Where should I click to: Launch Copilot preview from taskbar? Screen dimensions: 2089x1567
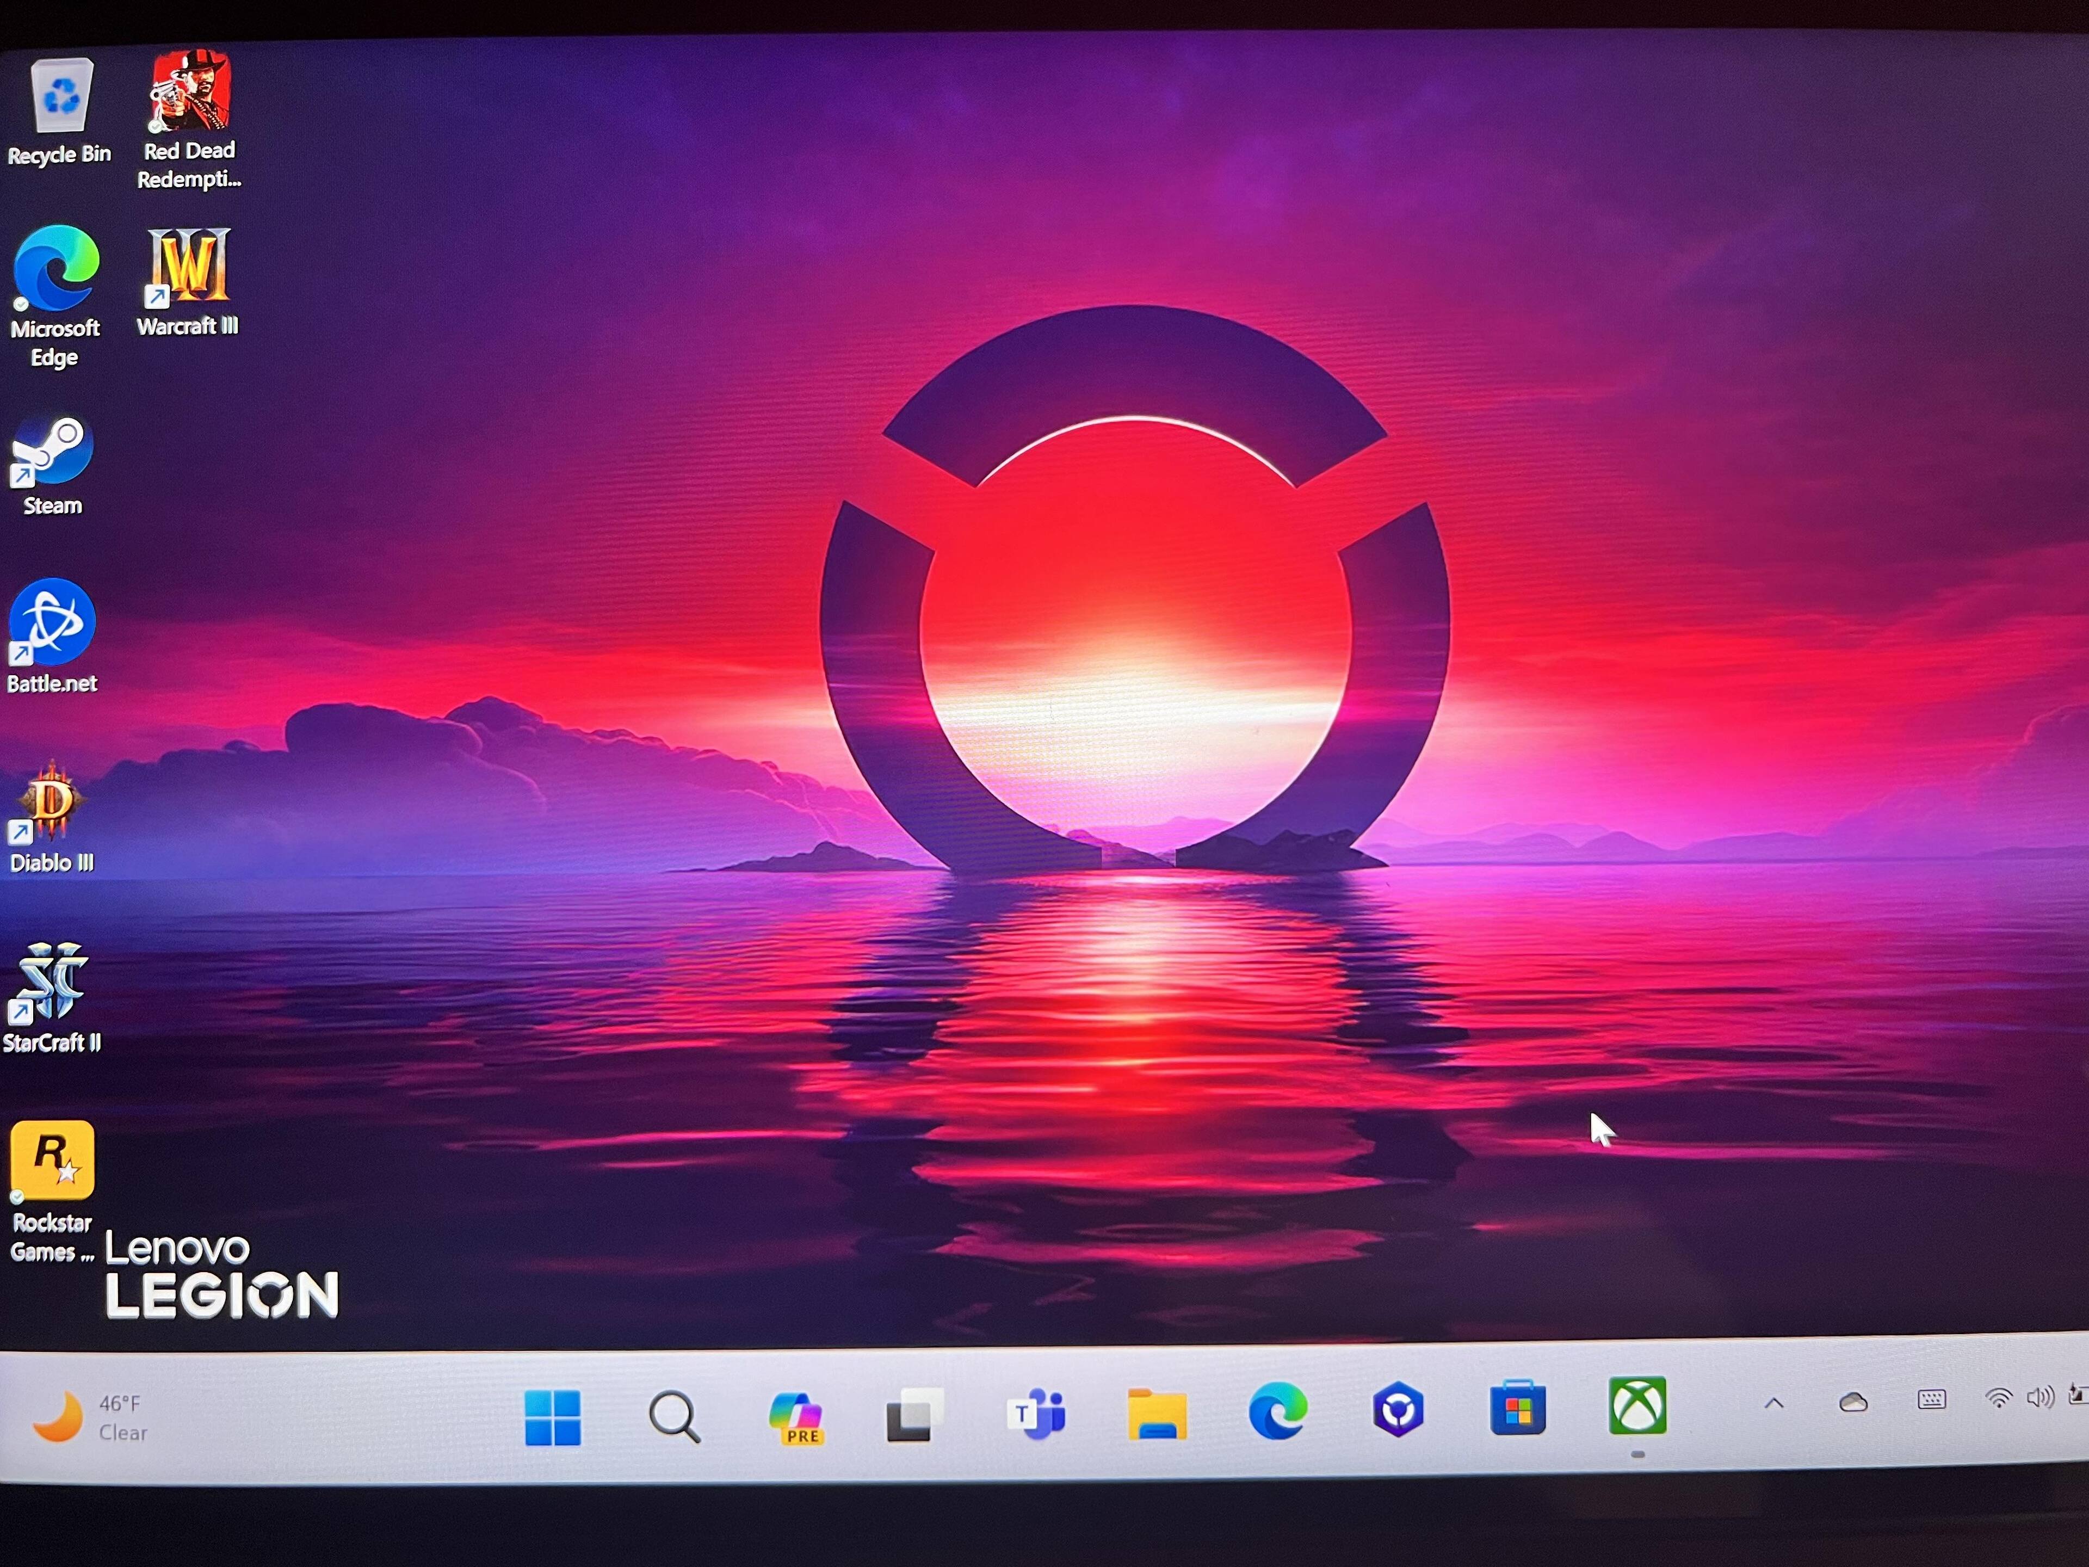796,1417
